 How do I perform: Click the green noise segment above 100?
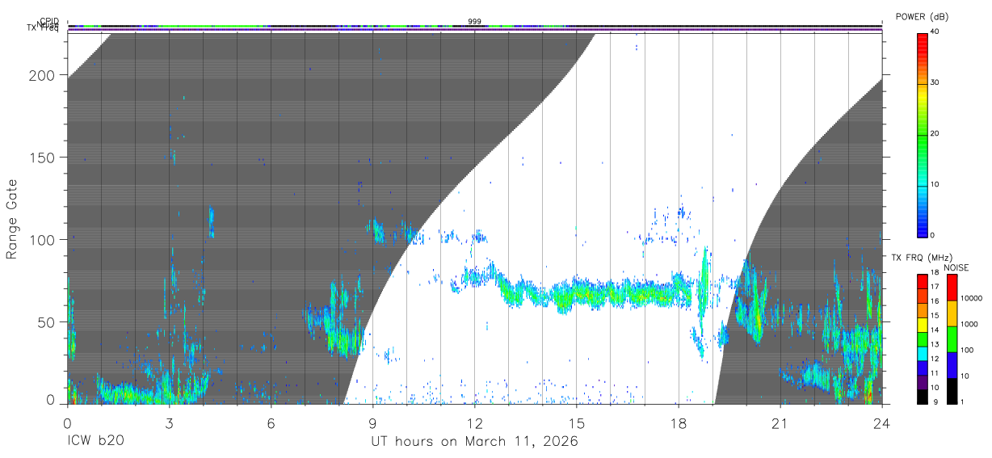(x=952, y=338)
